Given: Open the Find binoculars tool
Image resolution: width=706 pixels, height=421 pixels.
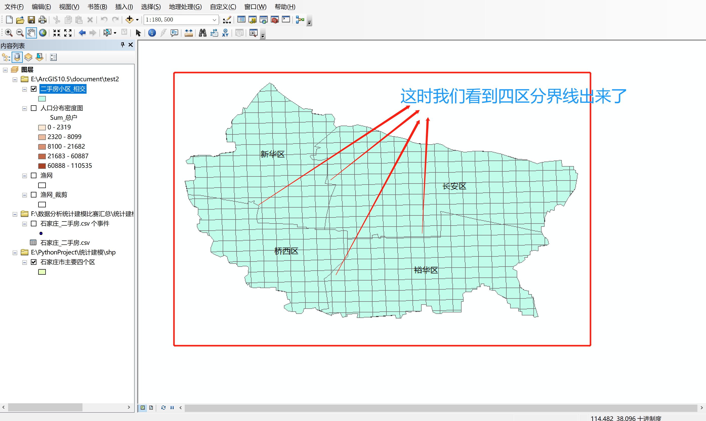Looking at the screenshot, I should tap(202, 33).
